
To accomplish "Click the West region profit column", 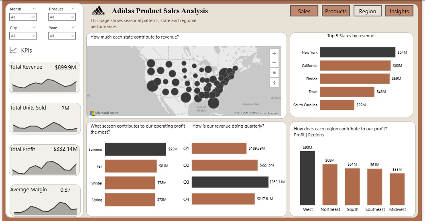I will click(x=308, y=178).
